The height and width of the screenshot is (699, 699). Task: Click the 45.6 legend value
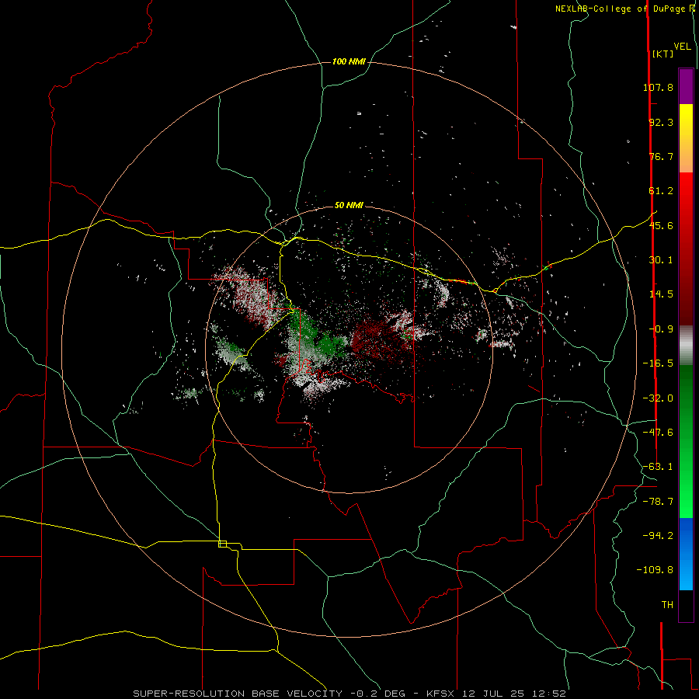[661, 225]
